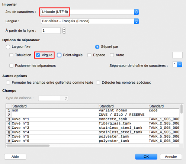Click the 'code' header cell in row 1
The width and height of the screenshot is (186, 164).
[164, 110]
